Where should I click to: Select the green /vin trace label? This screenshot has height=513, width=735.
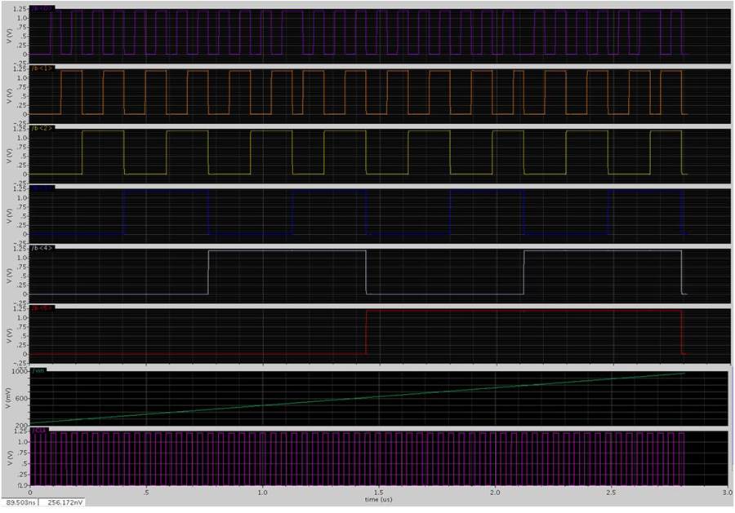pyautogui.click(x=38, y=369)
